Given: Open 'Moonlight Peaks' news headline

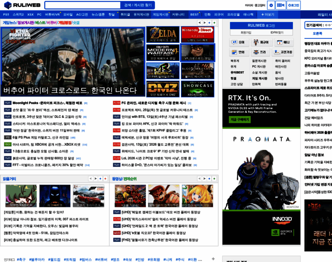Looking at the screenshot, I should (47, 103).
